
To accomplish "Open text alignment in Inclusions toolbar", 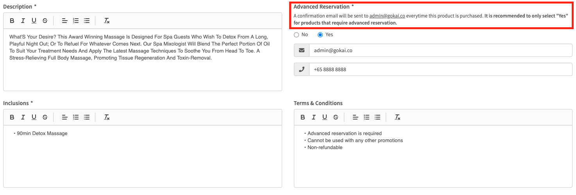I will pos(65,117).
